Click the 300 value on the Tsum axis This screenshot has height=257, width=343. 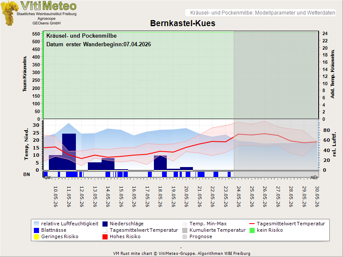click(x=36, y=72)
